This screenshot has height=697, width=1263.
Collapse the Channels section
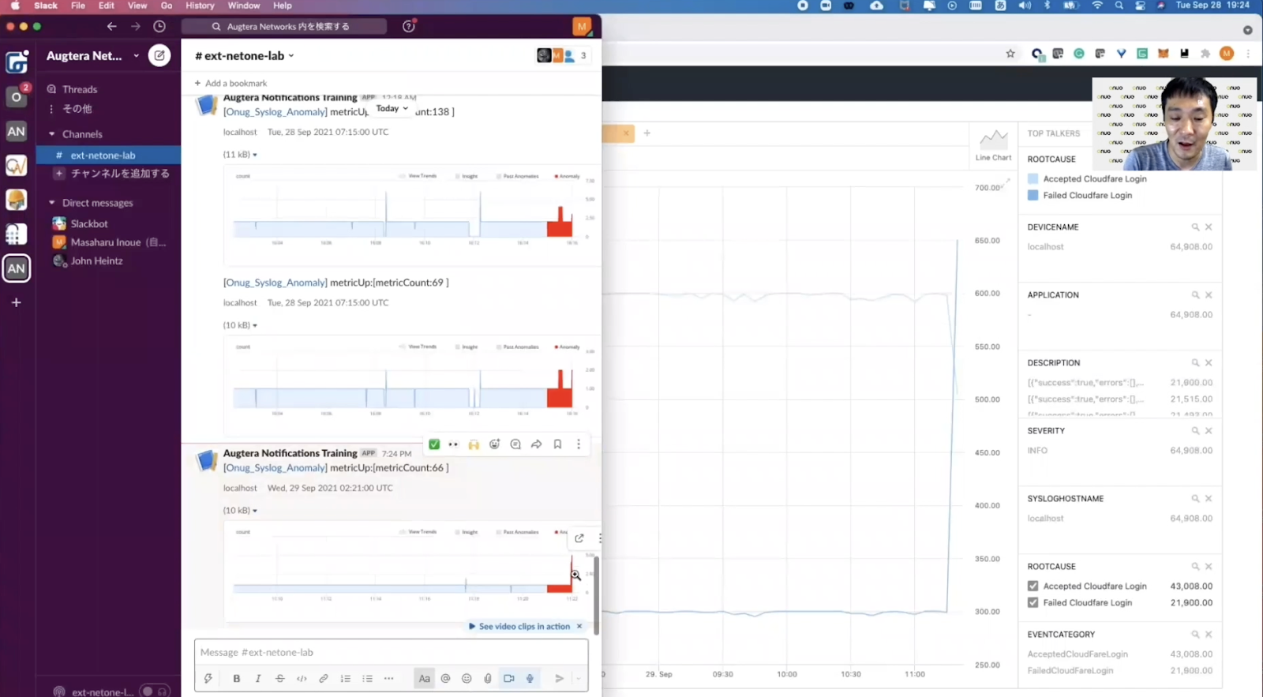pyautogui.click(x=52, y=134)
